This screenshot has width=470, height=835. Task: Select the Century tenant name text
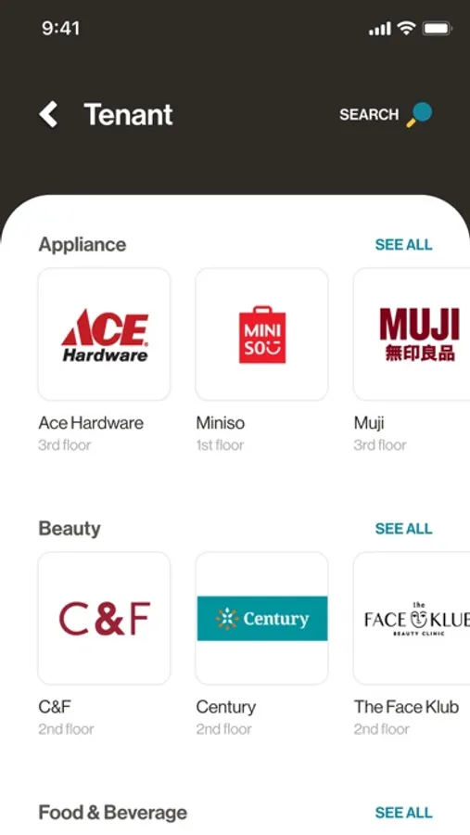pos(226,707)
